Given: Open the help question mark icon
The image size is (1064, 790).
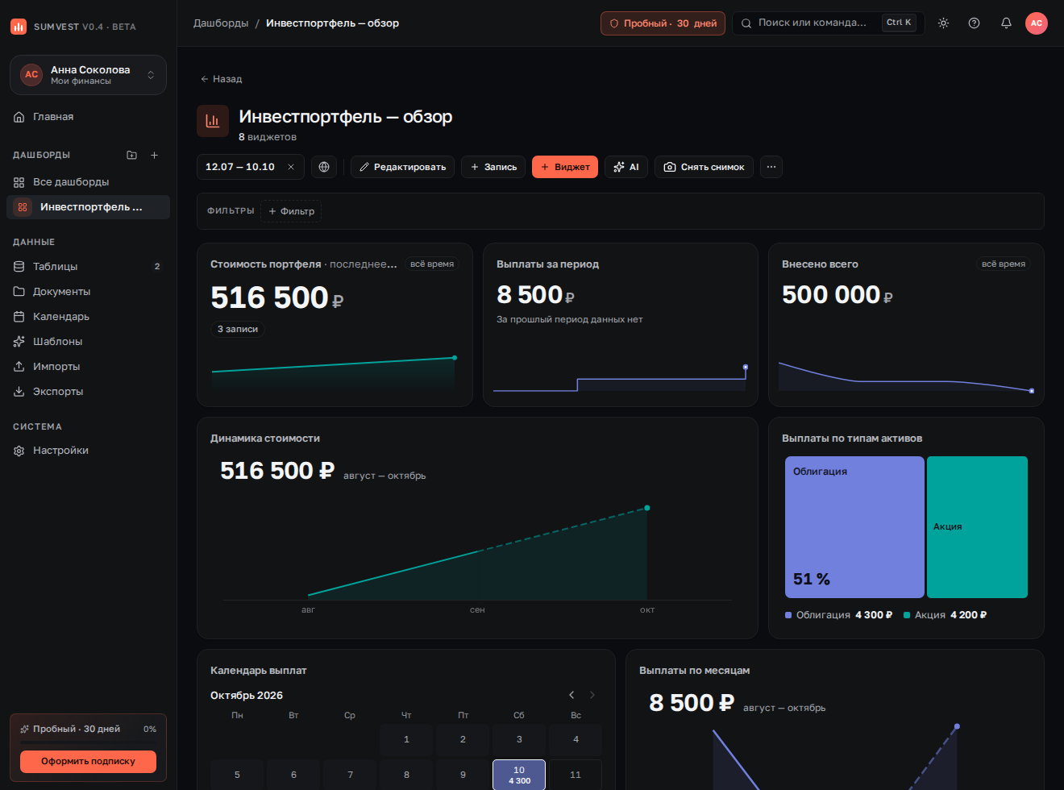Looking at the screenshot, I should [x=974, y=23].
